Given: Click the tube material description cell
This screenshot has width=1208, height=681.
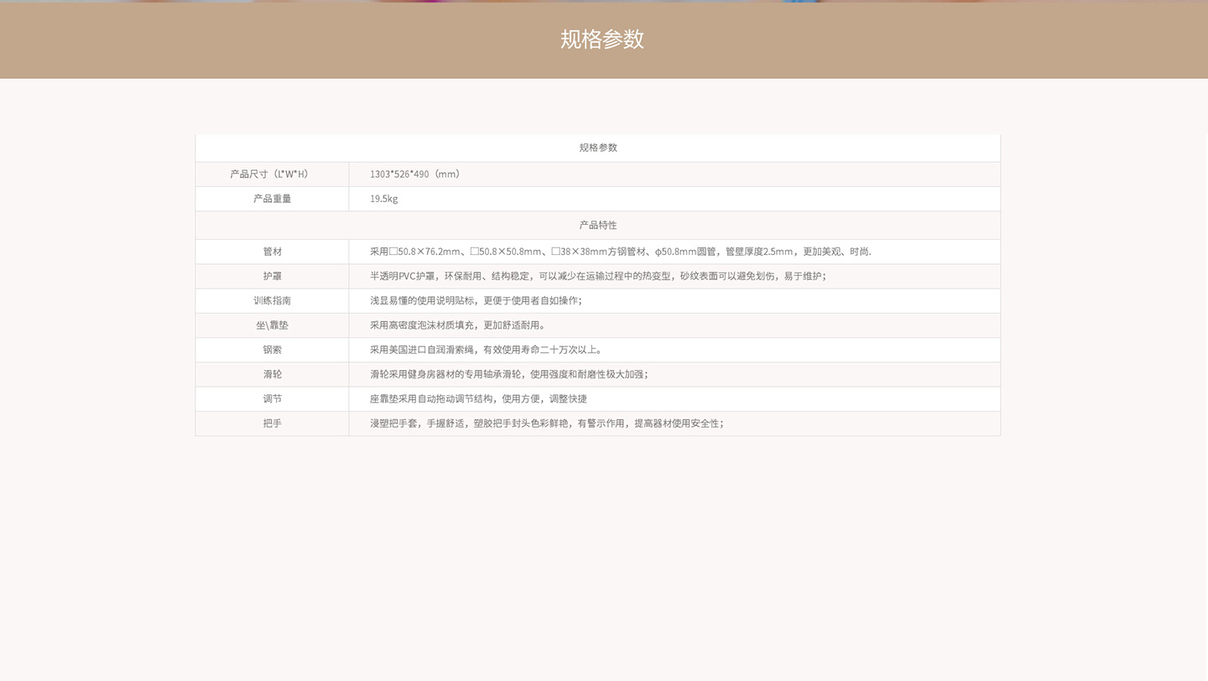Looking at the screenshot, I should (621, 252).
